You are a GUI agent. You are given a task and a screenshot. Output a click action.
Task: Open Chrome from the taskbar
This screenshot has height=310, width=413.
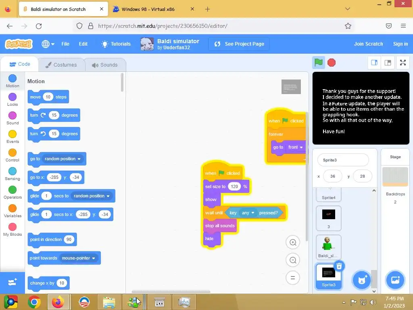(x=34, y=302)
